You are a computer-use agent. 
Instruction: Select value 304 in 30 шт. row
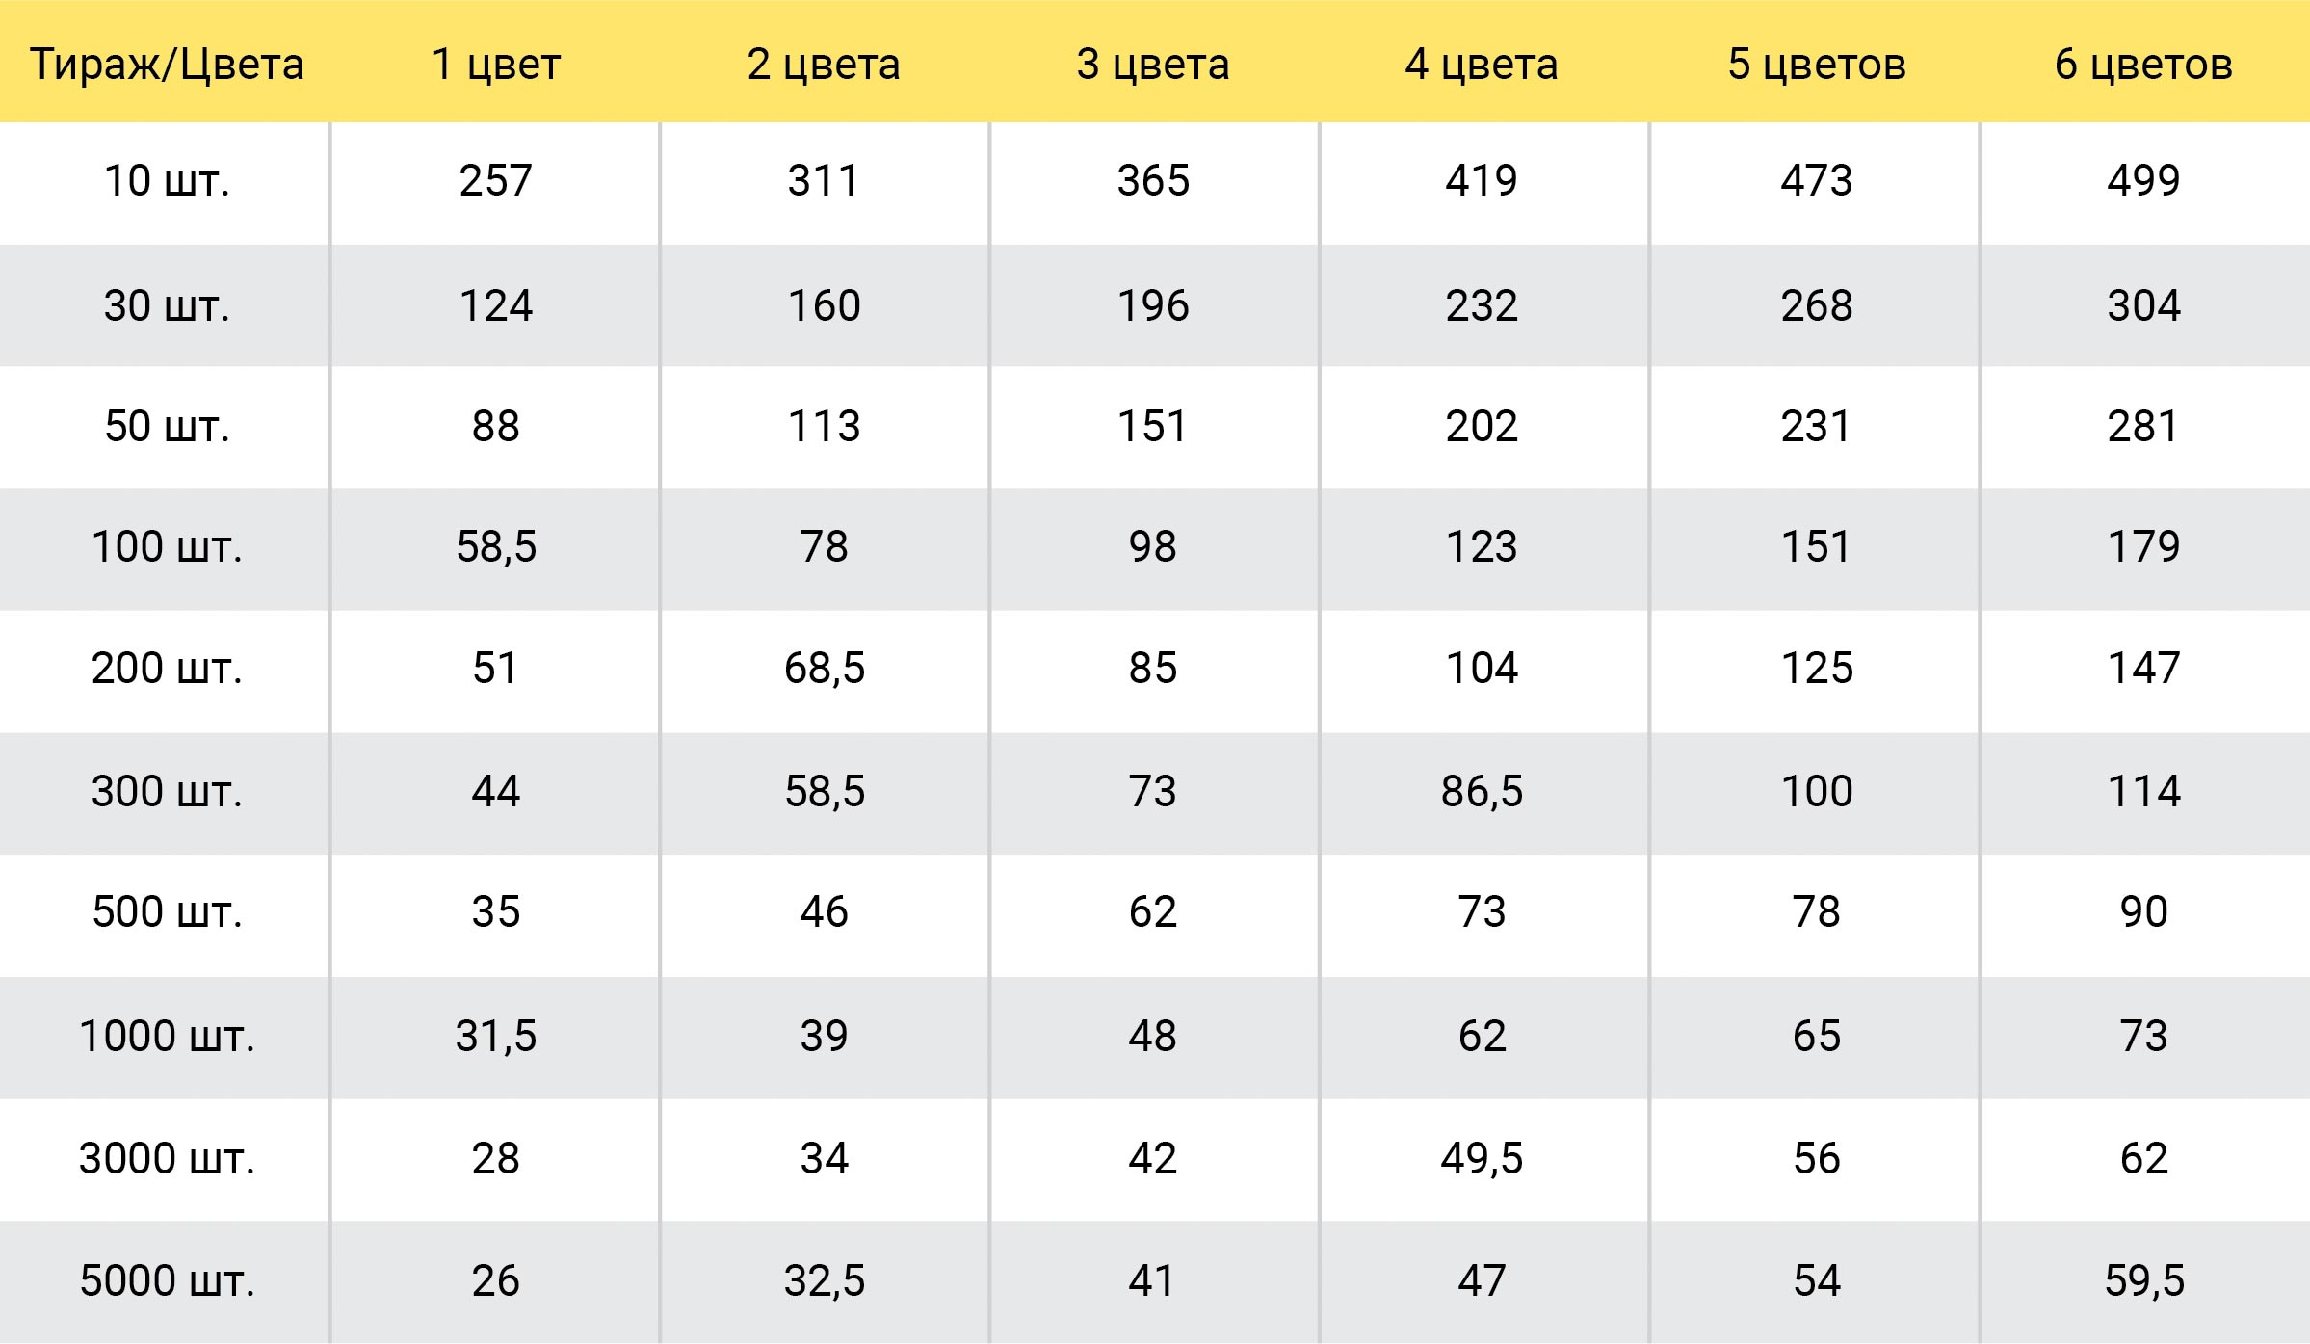point(2143,305)
